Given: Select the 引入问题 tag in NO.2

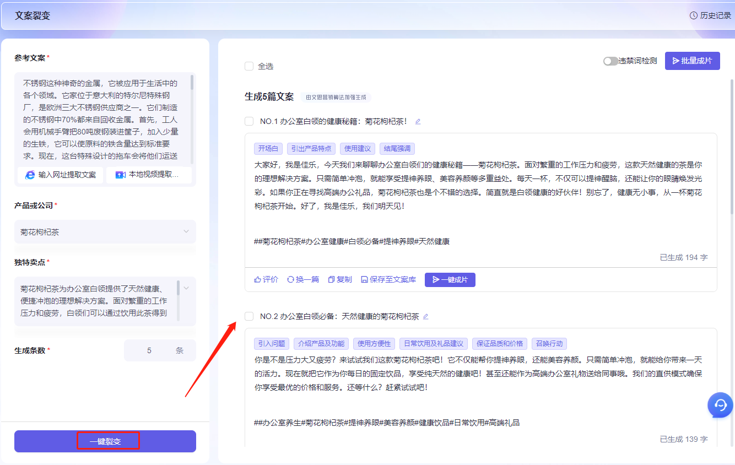Looking at the screenshot, I should pos(272,344).
